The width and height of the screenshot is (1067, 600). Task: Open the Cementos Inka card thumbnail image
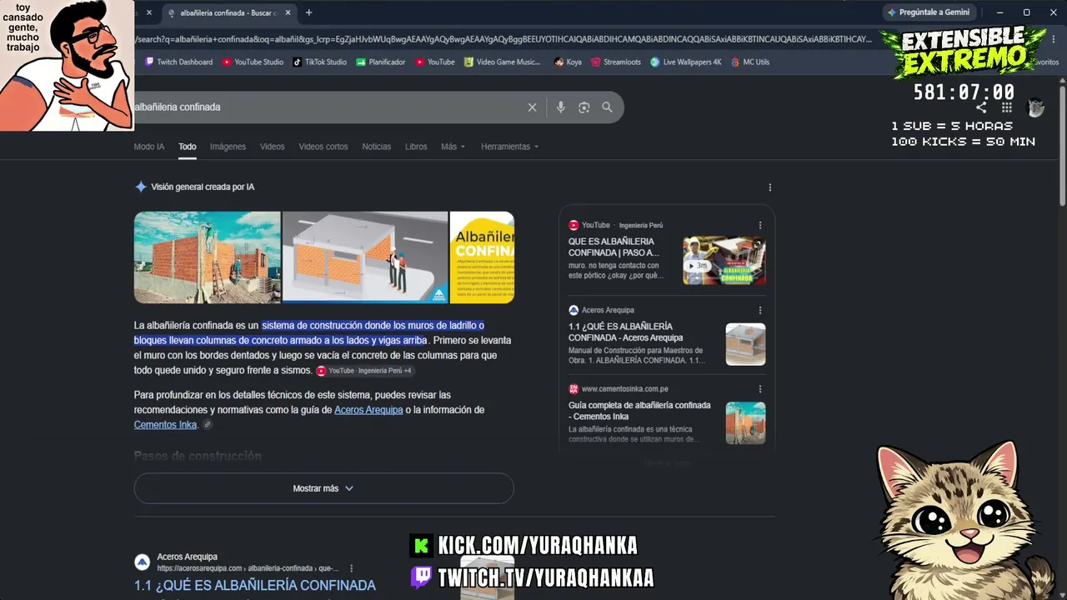(745, 423)
